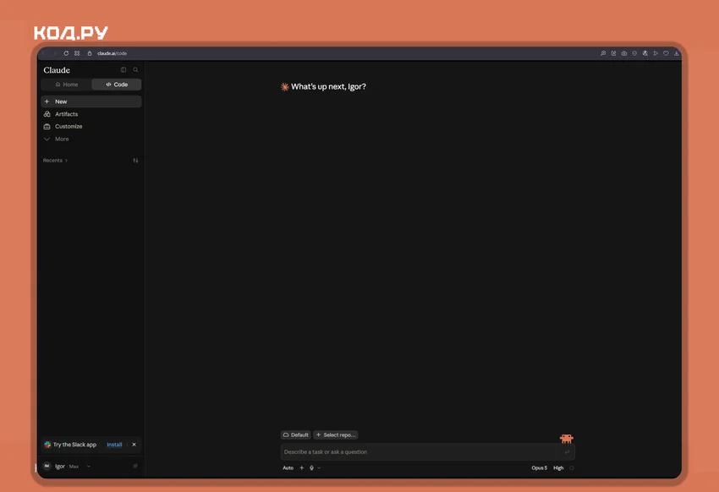Install the Slack app
This screenshot has height=492, width=719.
pos(114,445)
